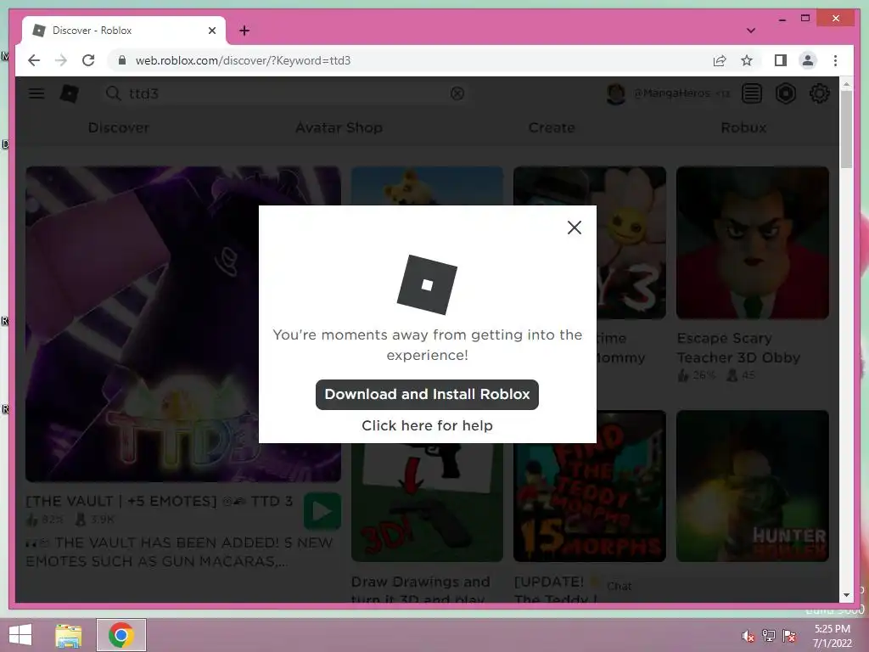Screen dimensions: 869x652
Task: Open the Windows Start button
Action: (x=20, y=635)
